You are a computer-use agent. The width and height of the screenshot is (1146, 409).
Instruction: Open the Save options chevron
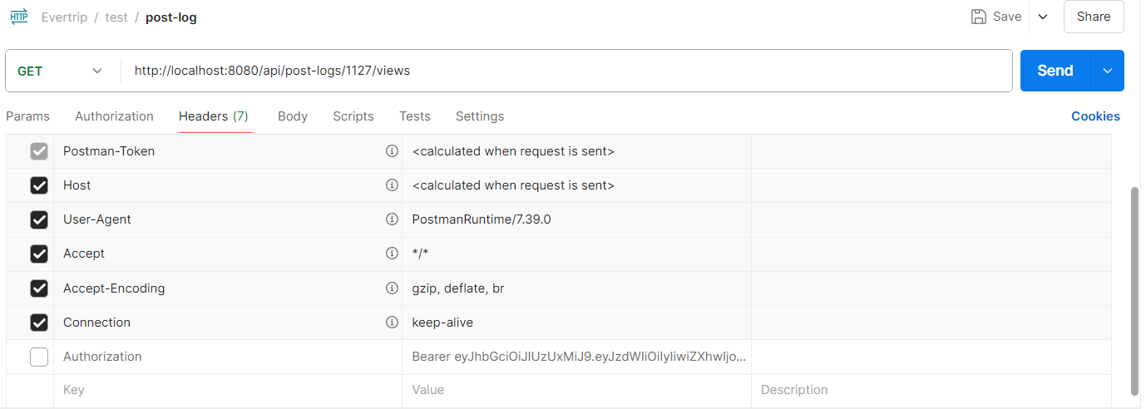(x=1043, y=17)
